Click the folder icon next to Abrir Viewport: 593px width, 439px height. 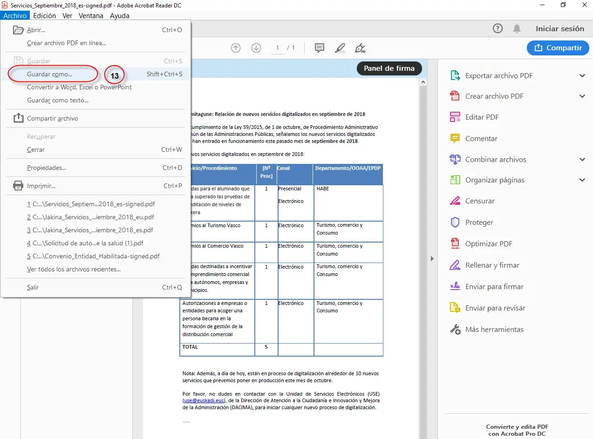18,30
